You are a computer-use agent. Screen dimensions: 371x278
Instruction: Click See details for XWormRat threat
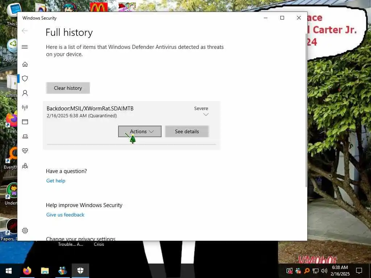click(187, 131)
